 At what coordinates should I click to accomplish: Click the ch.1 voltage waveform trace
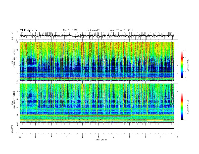[97, 36]
